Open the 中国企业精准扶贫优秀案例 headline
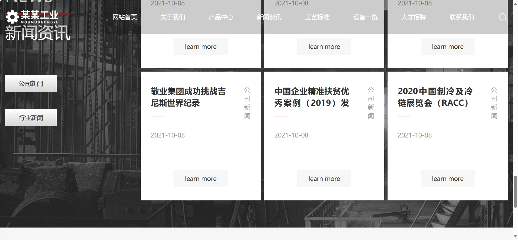 point(312,97)
